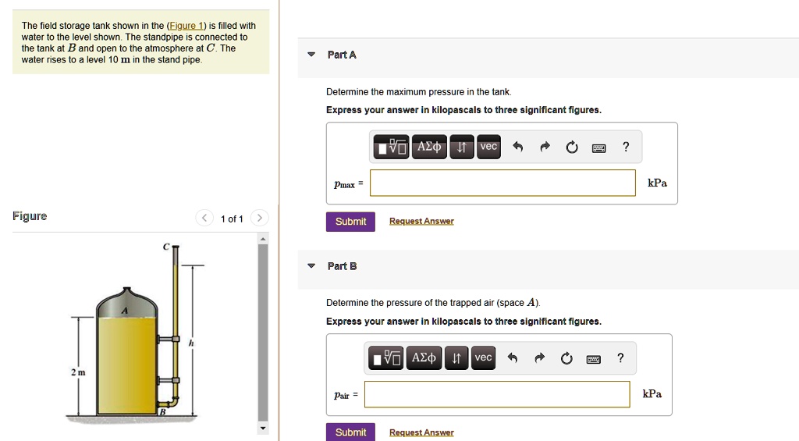
Task: Go to next figure
Action: point(261,218)
